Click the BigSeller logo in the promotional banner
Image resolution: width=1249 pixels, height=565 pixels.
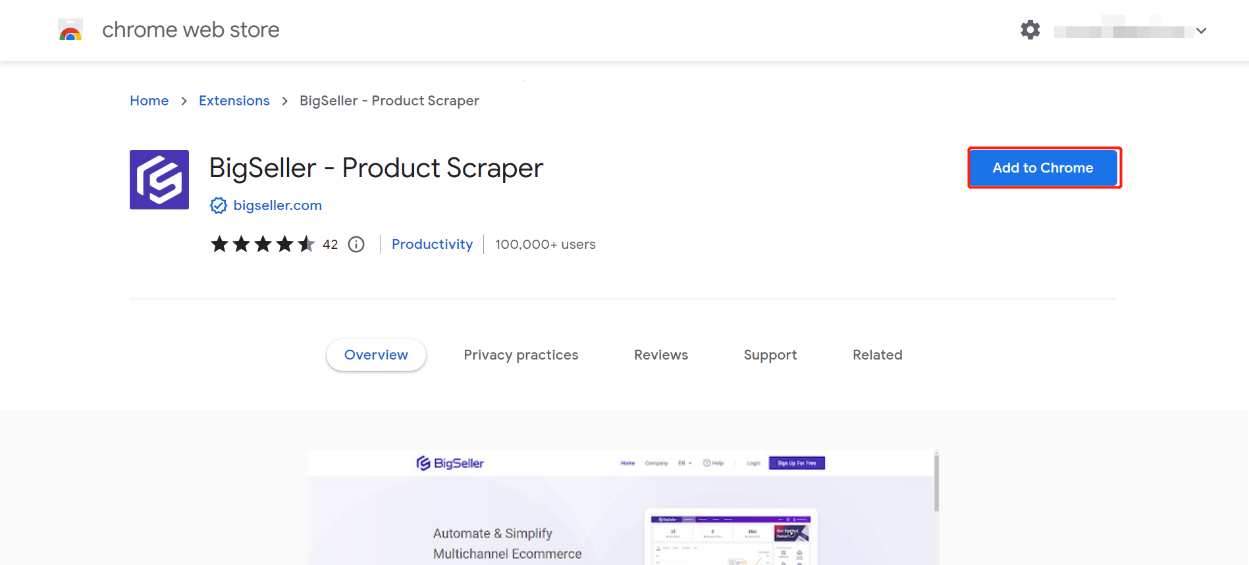click(x=450, y=463)
